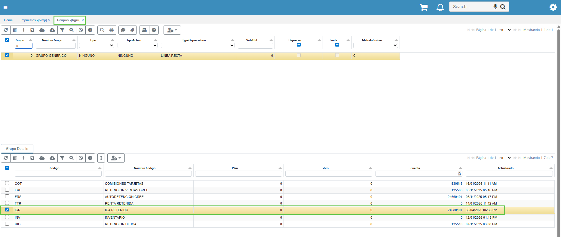Click the hamburger menu icon
Viewport: 561px width, 237px height.
(x=5, y=8)
